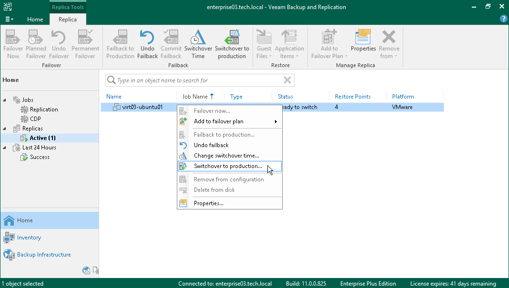Open the main application menu dropdown
The height and width of the screenshot is (288, 509).
(x=9, y=20)
